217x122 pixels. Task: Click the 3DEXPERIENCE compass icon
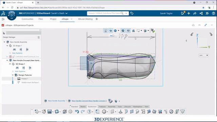tap(12, 15)
